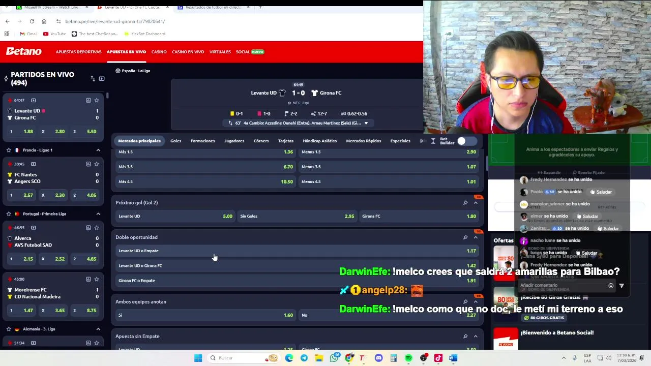Click the sort arrows in Partidos en Vivo
This screenshot has width=651, height=366.
(93, 79)
